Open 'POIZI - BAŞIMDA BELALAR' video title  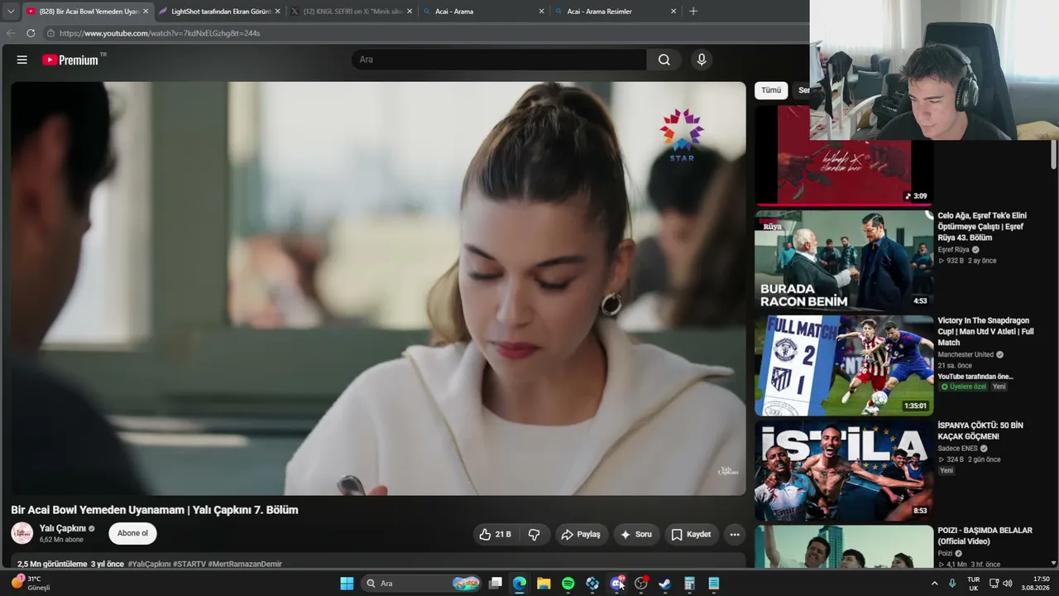pyautogui.click(x=985, y=536)
